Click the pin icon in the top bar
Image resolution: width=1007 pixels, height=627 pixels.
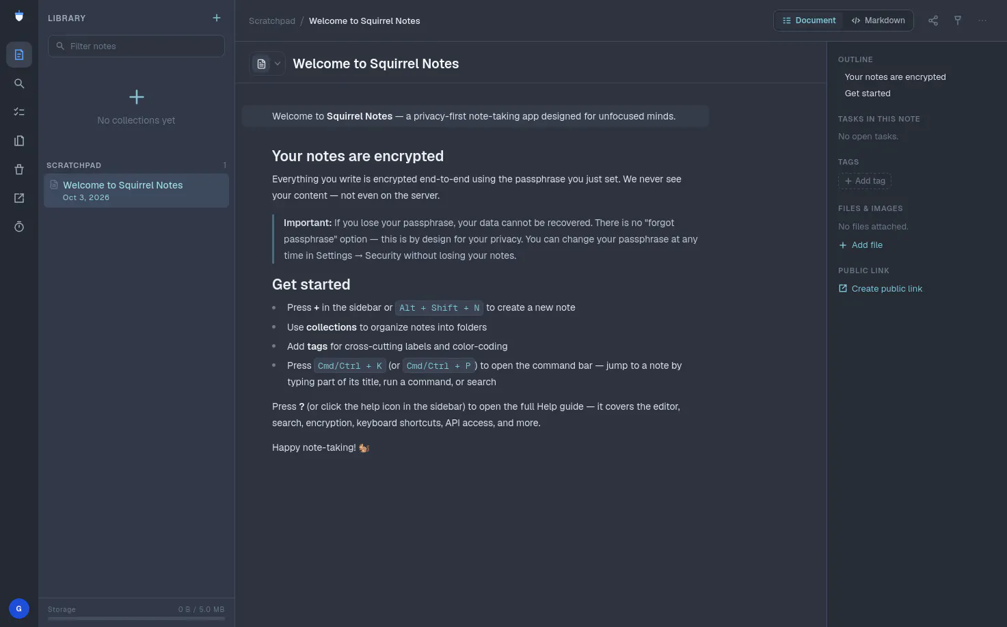(x=958, y=20)
